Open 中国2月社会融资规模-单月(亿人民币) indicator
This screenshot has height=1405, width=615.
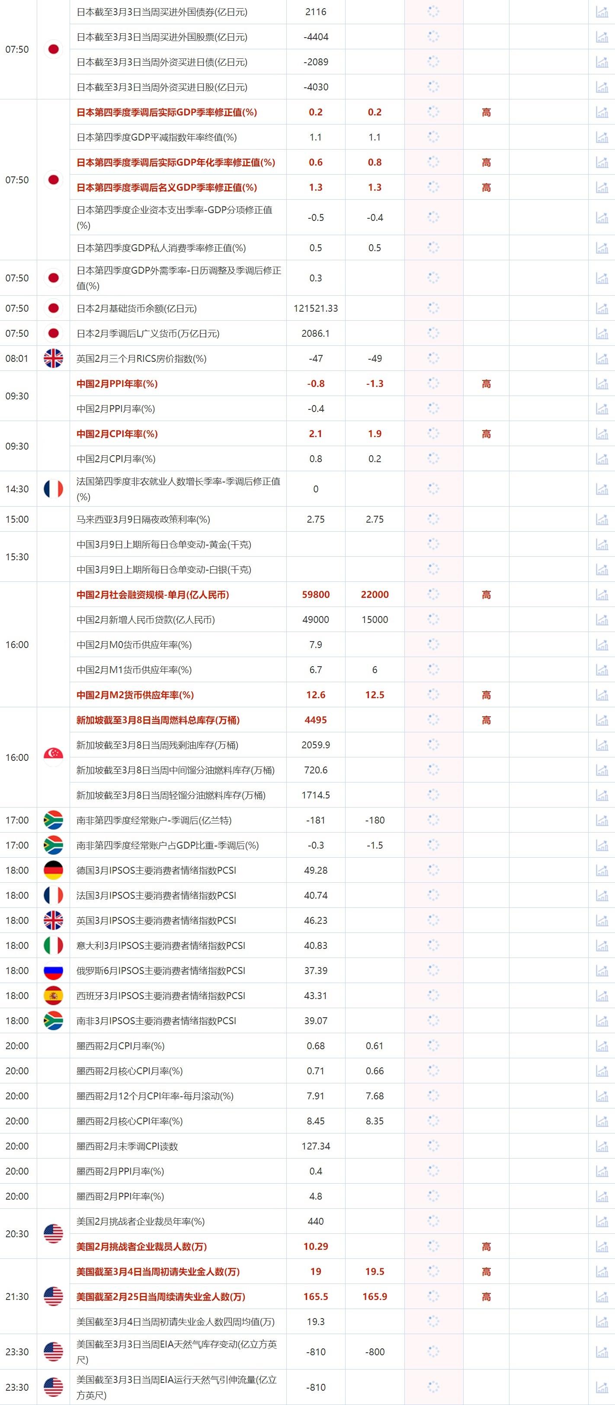click(153, 595)
